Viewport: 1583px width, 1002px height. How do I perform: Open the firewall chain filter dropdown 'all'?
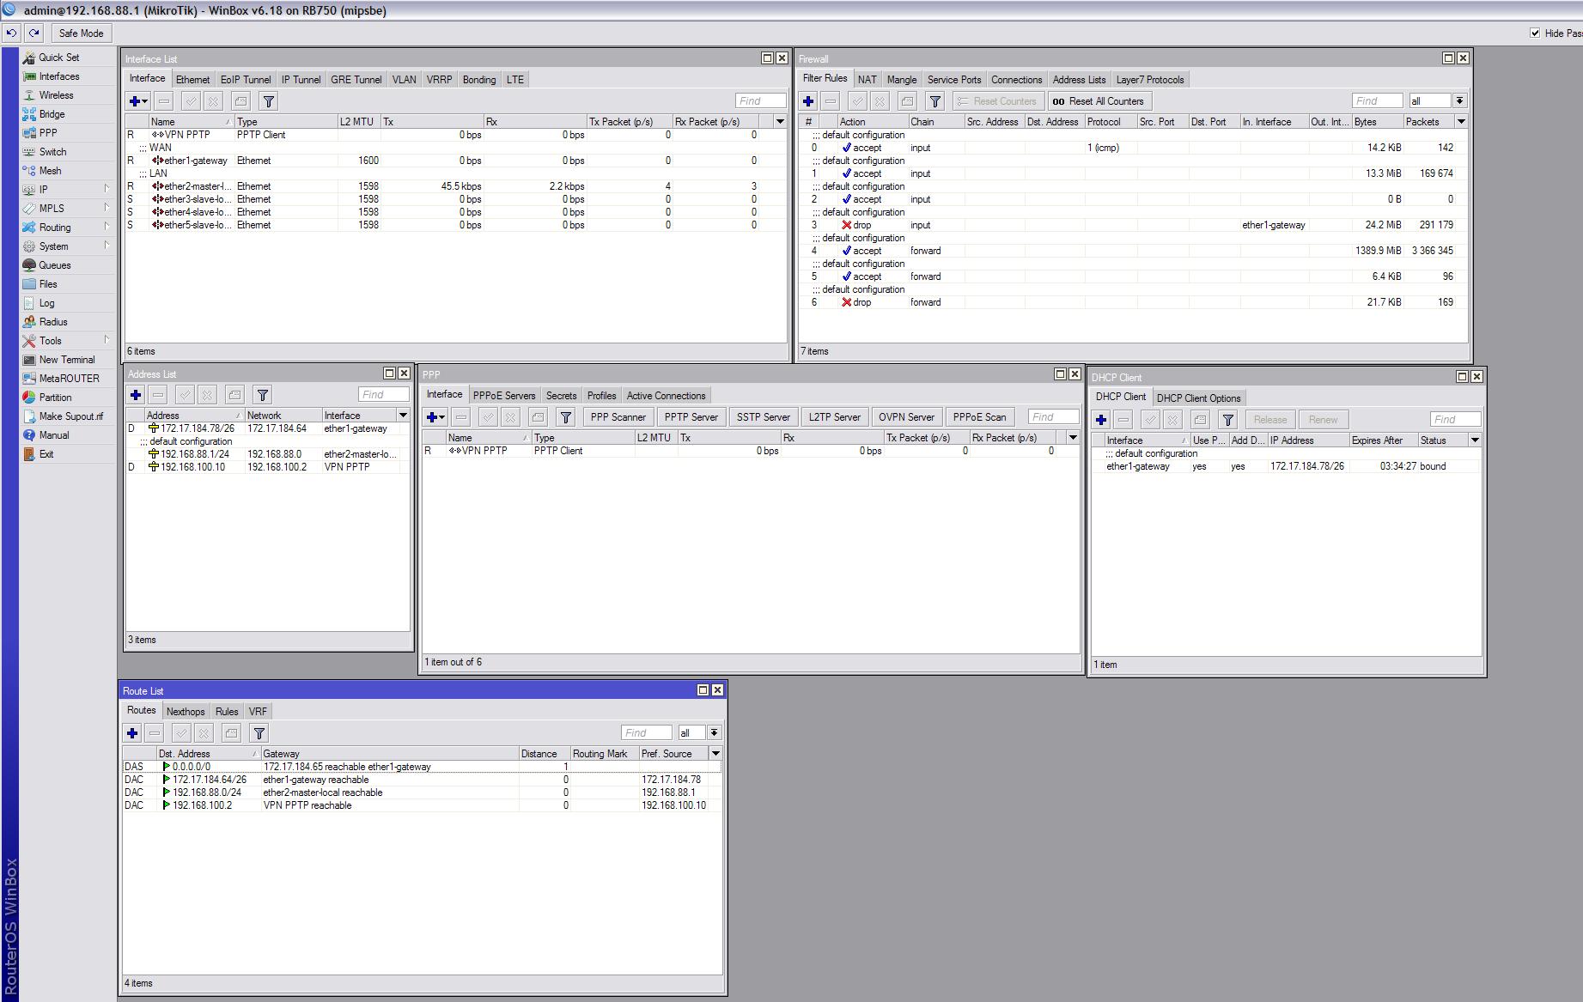tap(1459, 101)
